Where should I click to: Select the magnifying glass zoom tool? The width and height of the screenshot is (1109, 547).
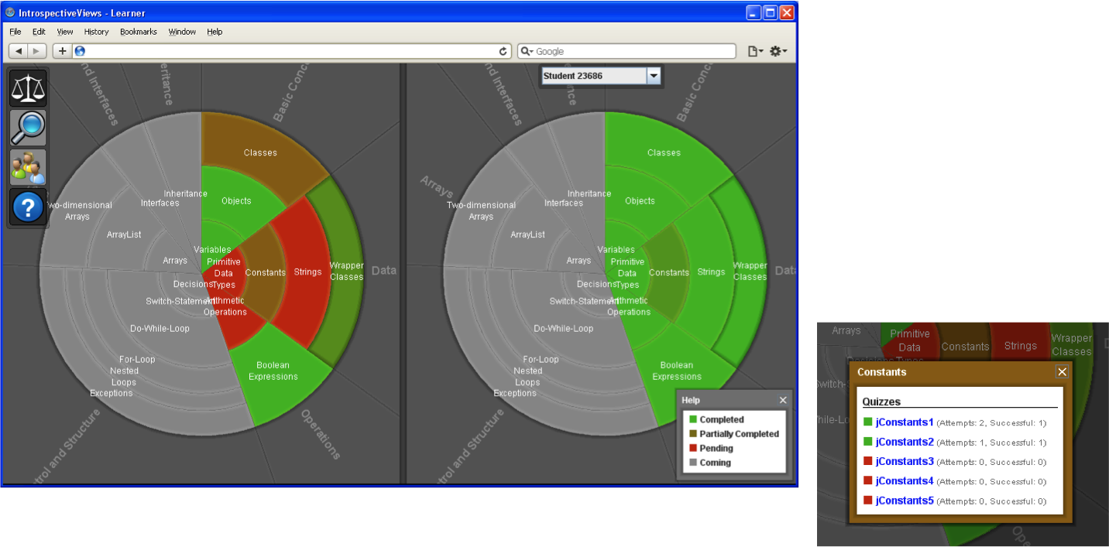[28, 128]
